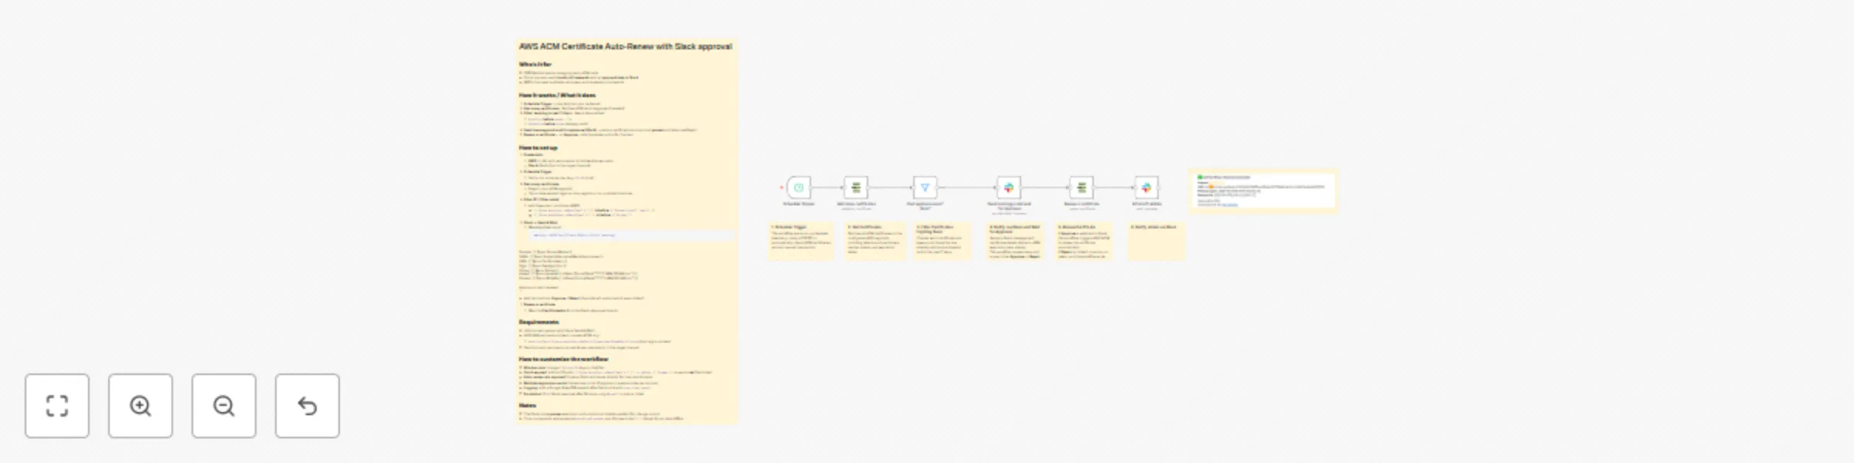
Task: Select the Schedule Trigger clock node
Action: click(x=799, y=188)
